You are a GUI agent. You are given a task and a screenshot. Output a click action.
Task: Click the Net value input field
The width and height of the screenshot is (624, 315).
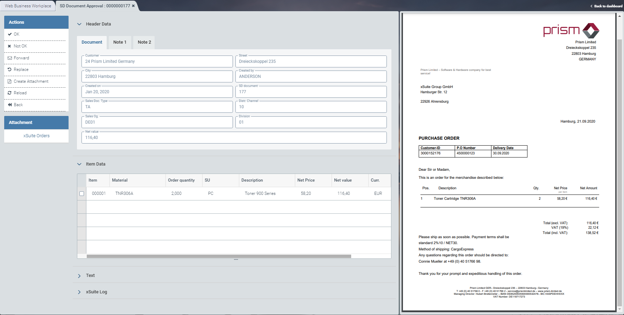[x=234, y=138]
